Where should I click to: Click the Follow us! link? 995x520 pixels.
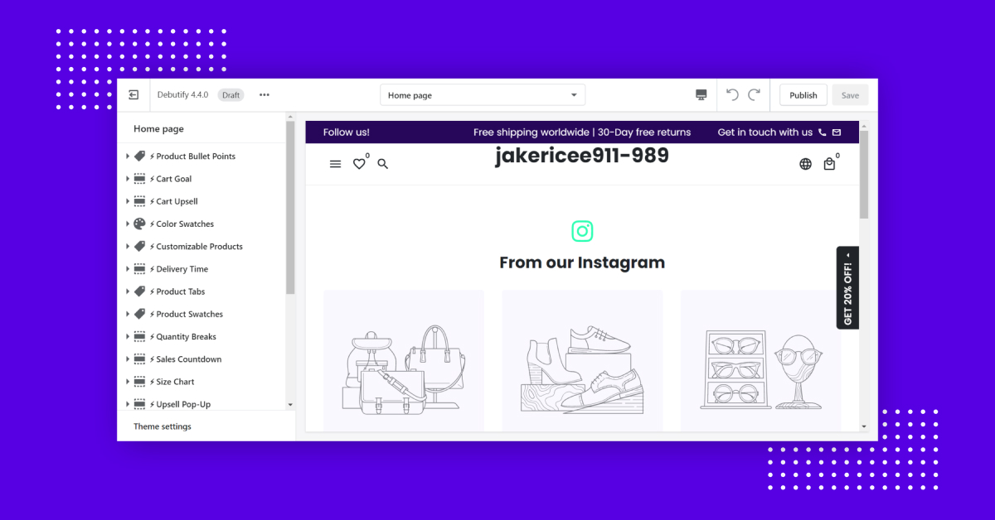(347, 132)
